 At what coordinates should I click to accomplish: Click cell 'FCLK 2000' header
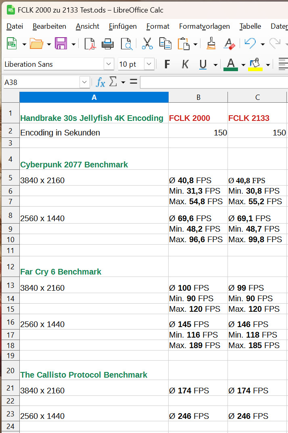click(x=198, y=113)
